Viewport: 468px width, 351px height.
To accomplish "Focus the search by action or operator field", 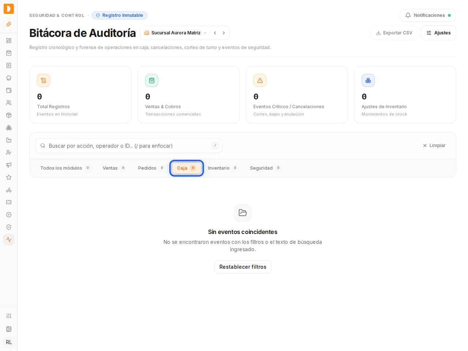I will 129,146.
